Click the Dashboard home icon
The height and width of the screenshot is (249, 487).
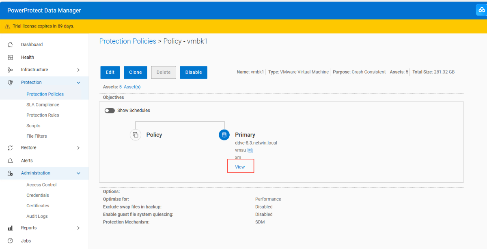11,45
